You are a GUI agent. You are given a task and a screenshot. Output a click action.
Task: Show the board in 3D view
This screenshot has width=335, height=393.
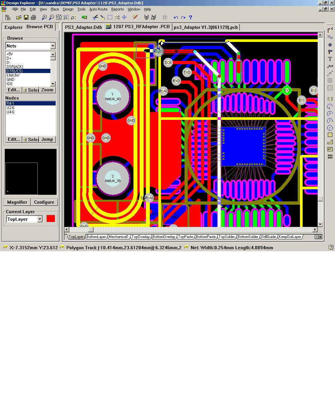click(84, 17)
